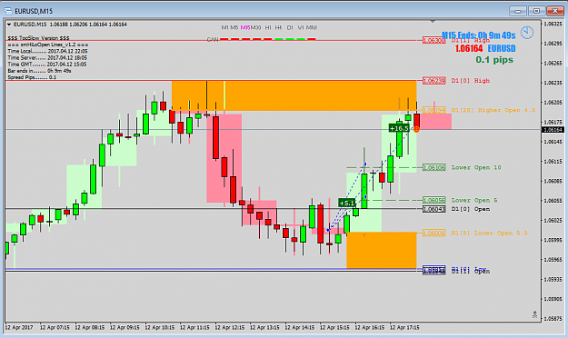Click the 12 Apr 11:15 time axis label
Screen dimensions: 568x338
(194, 327)
